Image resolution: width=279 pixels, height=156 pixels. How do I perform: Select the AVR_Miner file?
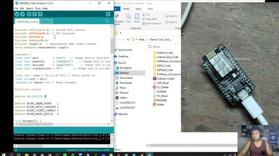coord(163,83)
